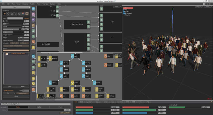Choose the fuzz node icon
The height and width of the screenshot is (115, 213).
tap(33, 26)
